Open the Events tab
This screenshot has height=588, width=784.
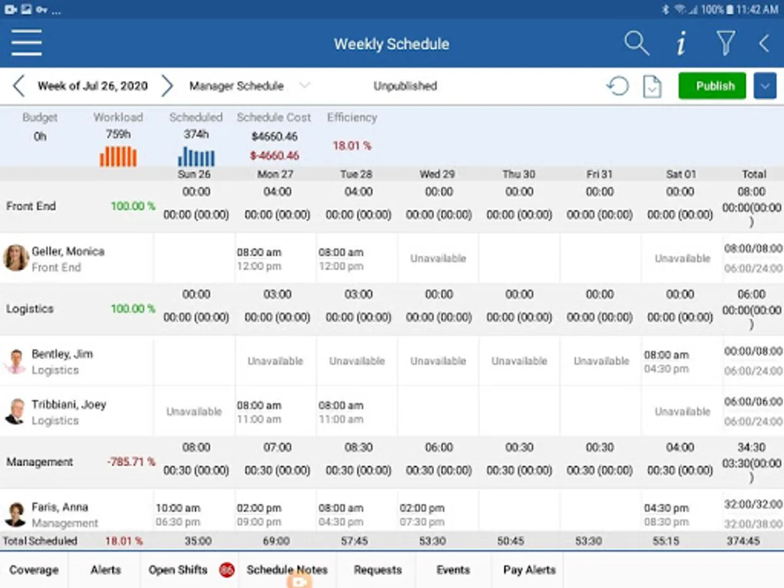[x=453, y=570]
